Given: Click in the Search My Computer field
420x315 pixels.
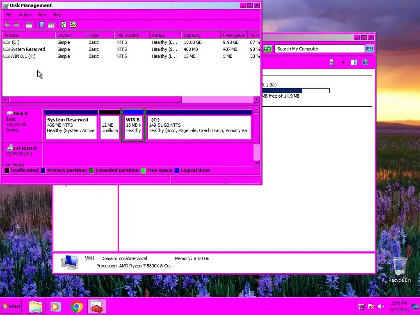Looking at the screenshot, I should 319,49.
